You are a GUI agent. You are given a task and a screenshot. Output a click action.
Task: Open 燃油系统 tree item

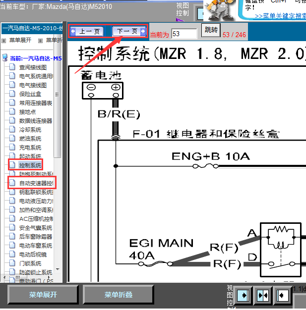click(x=30, y=139)
